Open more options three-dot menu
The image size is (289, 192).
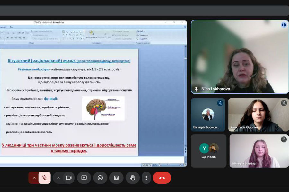pyautogui.click(x=146, y=178)
